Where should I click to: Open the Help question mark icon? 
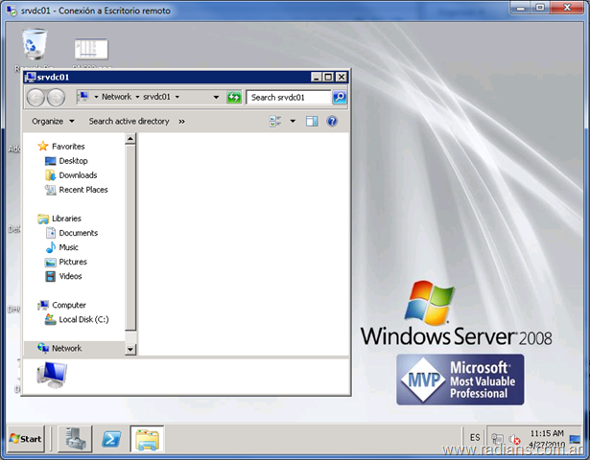[x=332, y=122]
